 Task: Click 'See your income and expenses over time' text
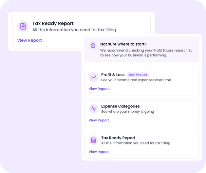pos(136,80)
